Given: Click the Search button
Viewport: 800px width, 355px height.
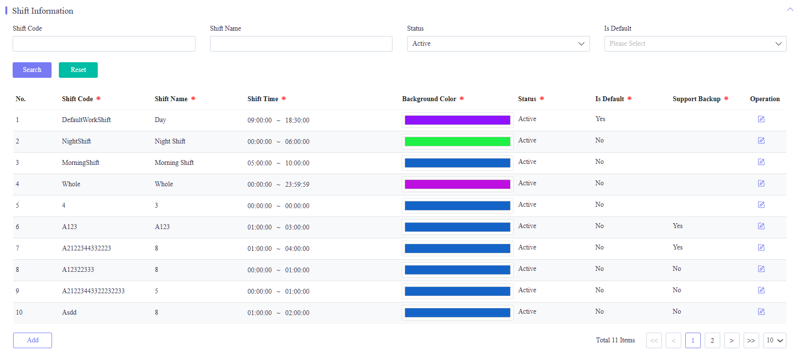Looking at the screenshot, I should 32,70.
